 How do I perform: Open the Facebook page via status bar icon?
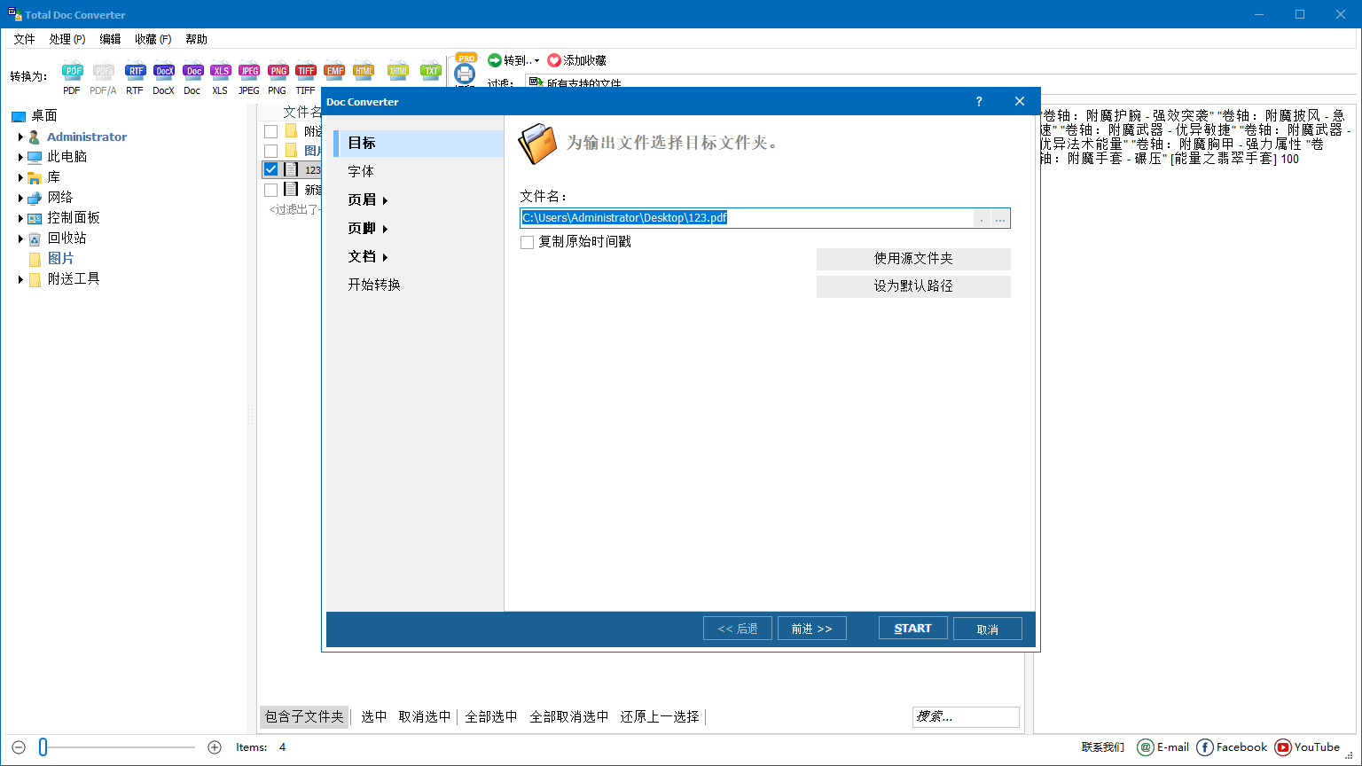coord(1204,747)
